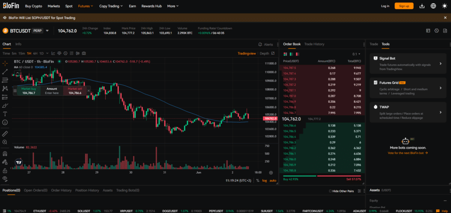Change the candlestick chart type icon
Image resolution: width=451 pixels, height=213 pixels.
78,53
